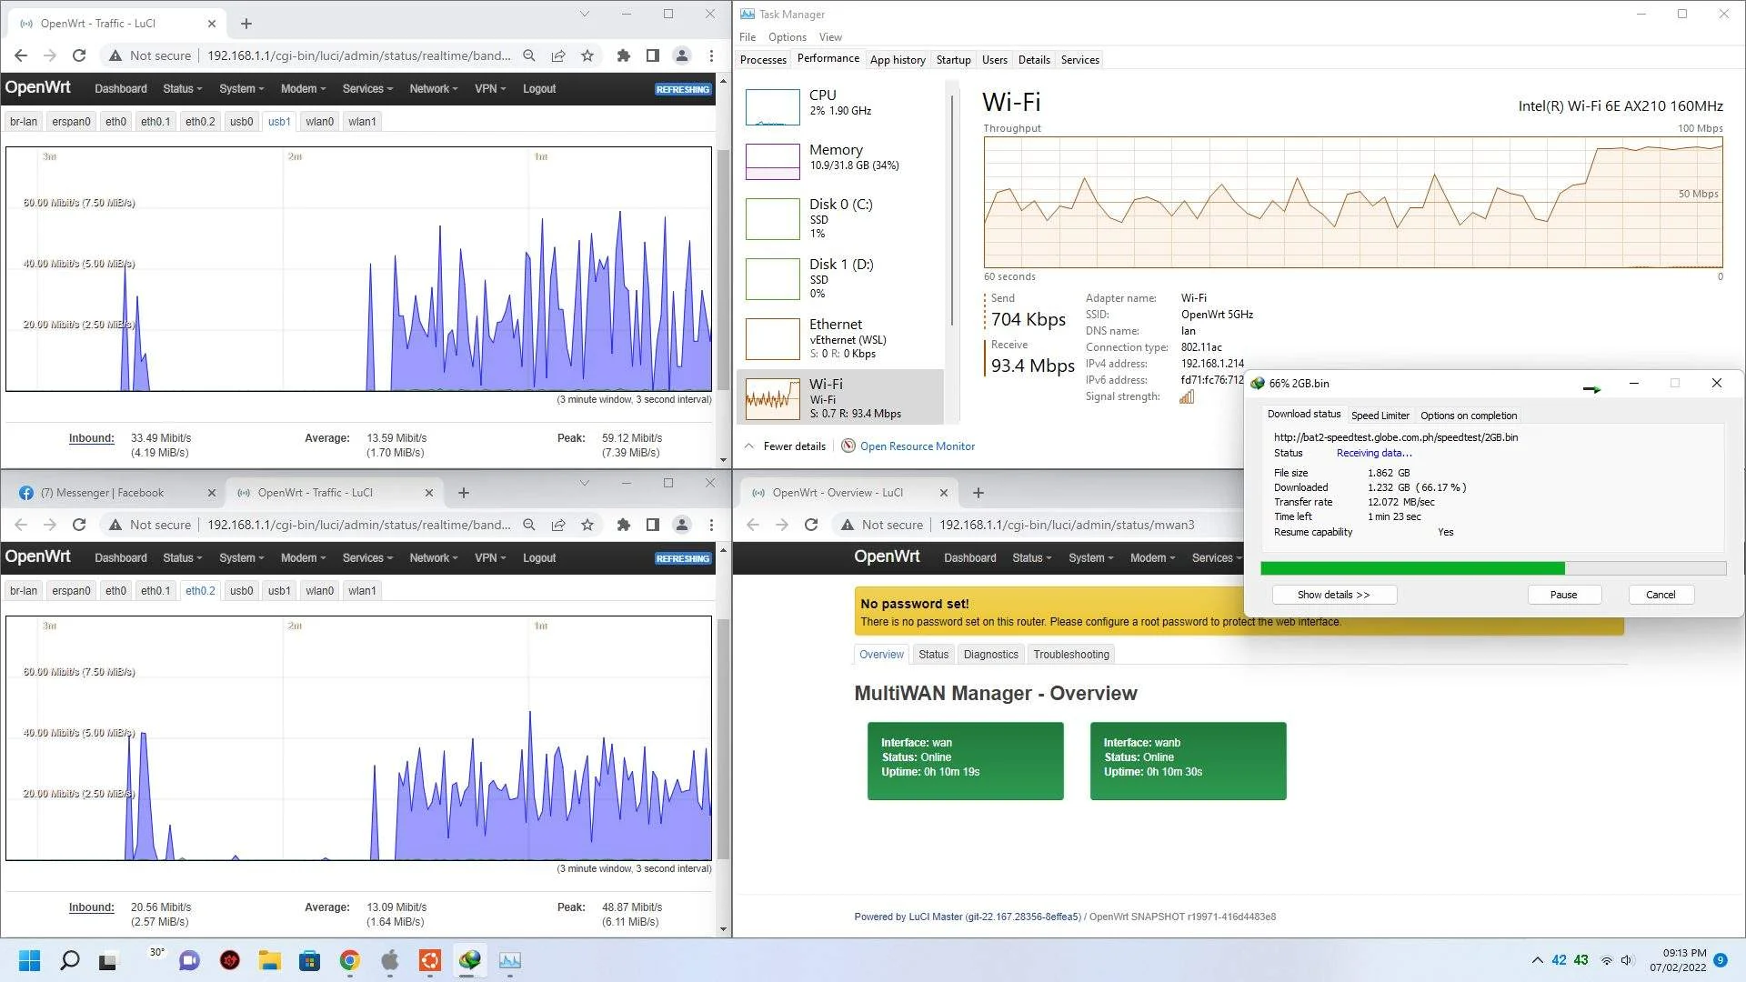Click REFRESHING badge in bottom-left OpenWrt page

pos(682,558)
